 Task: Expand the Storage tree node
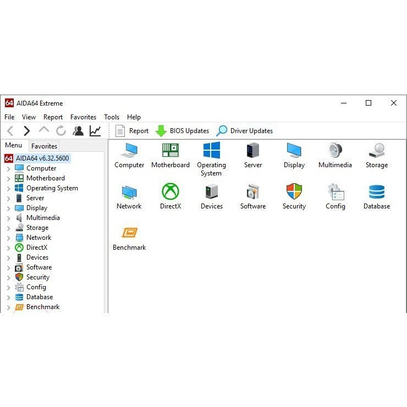point(9,228)
